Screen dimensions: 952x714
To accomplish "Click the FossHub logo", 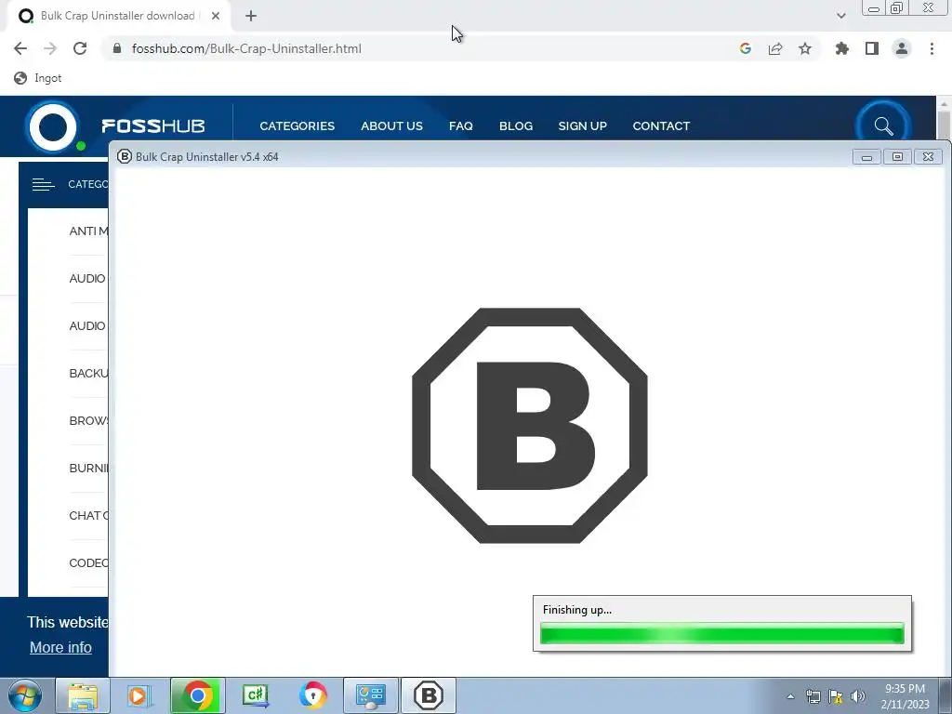I will (x=115, y=126).
